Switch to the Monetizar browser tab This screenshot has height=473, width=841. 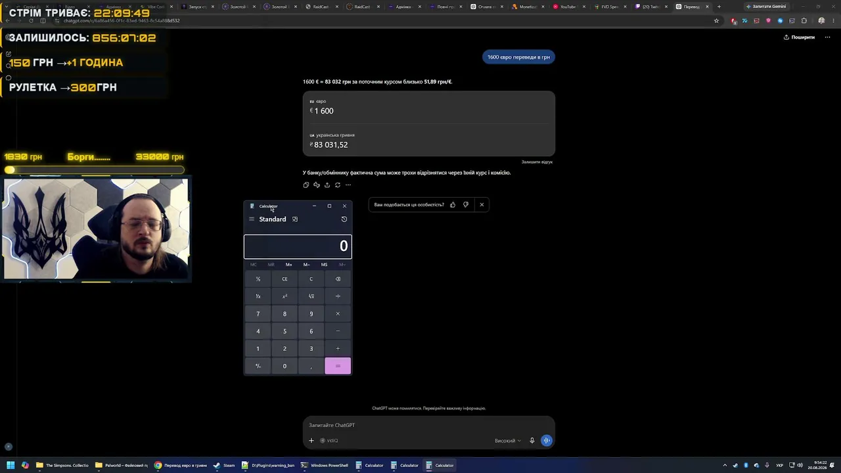click(527, 7)
